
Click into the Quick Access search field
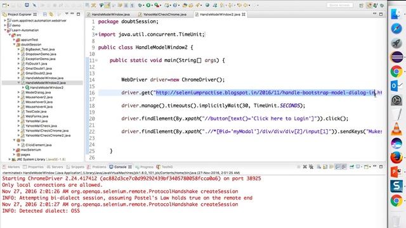pyautogui.click(x=340, y=5)
